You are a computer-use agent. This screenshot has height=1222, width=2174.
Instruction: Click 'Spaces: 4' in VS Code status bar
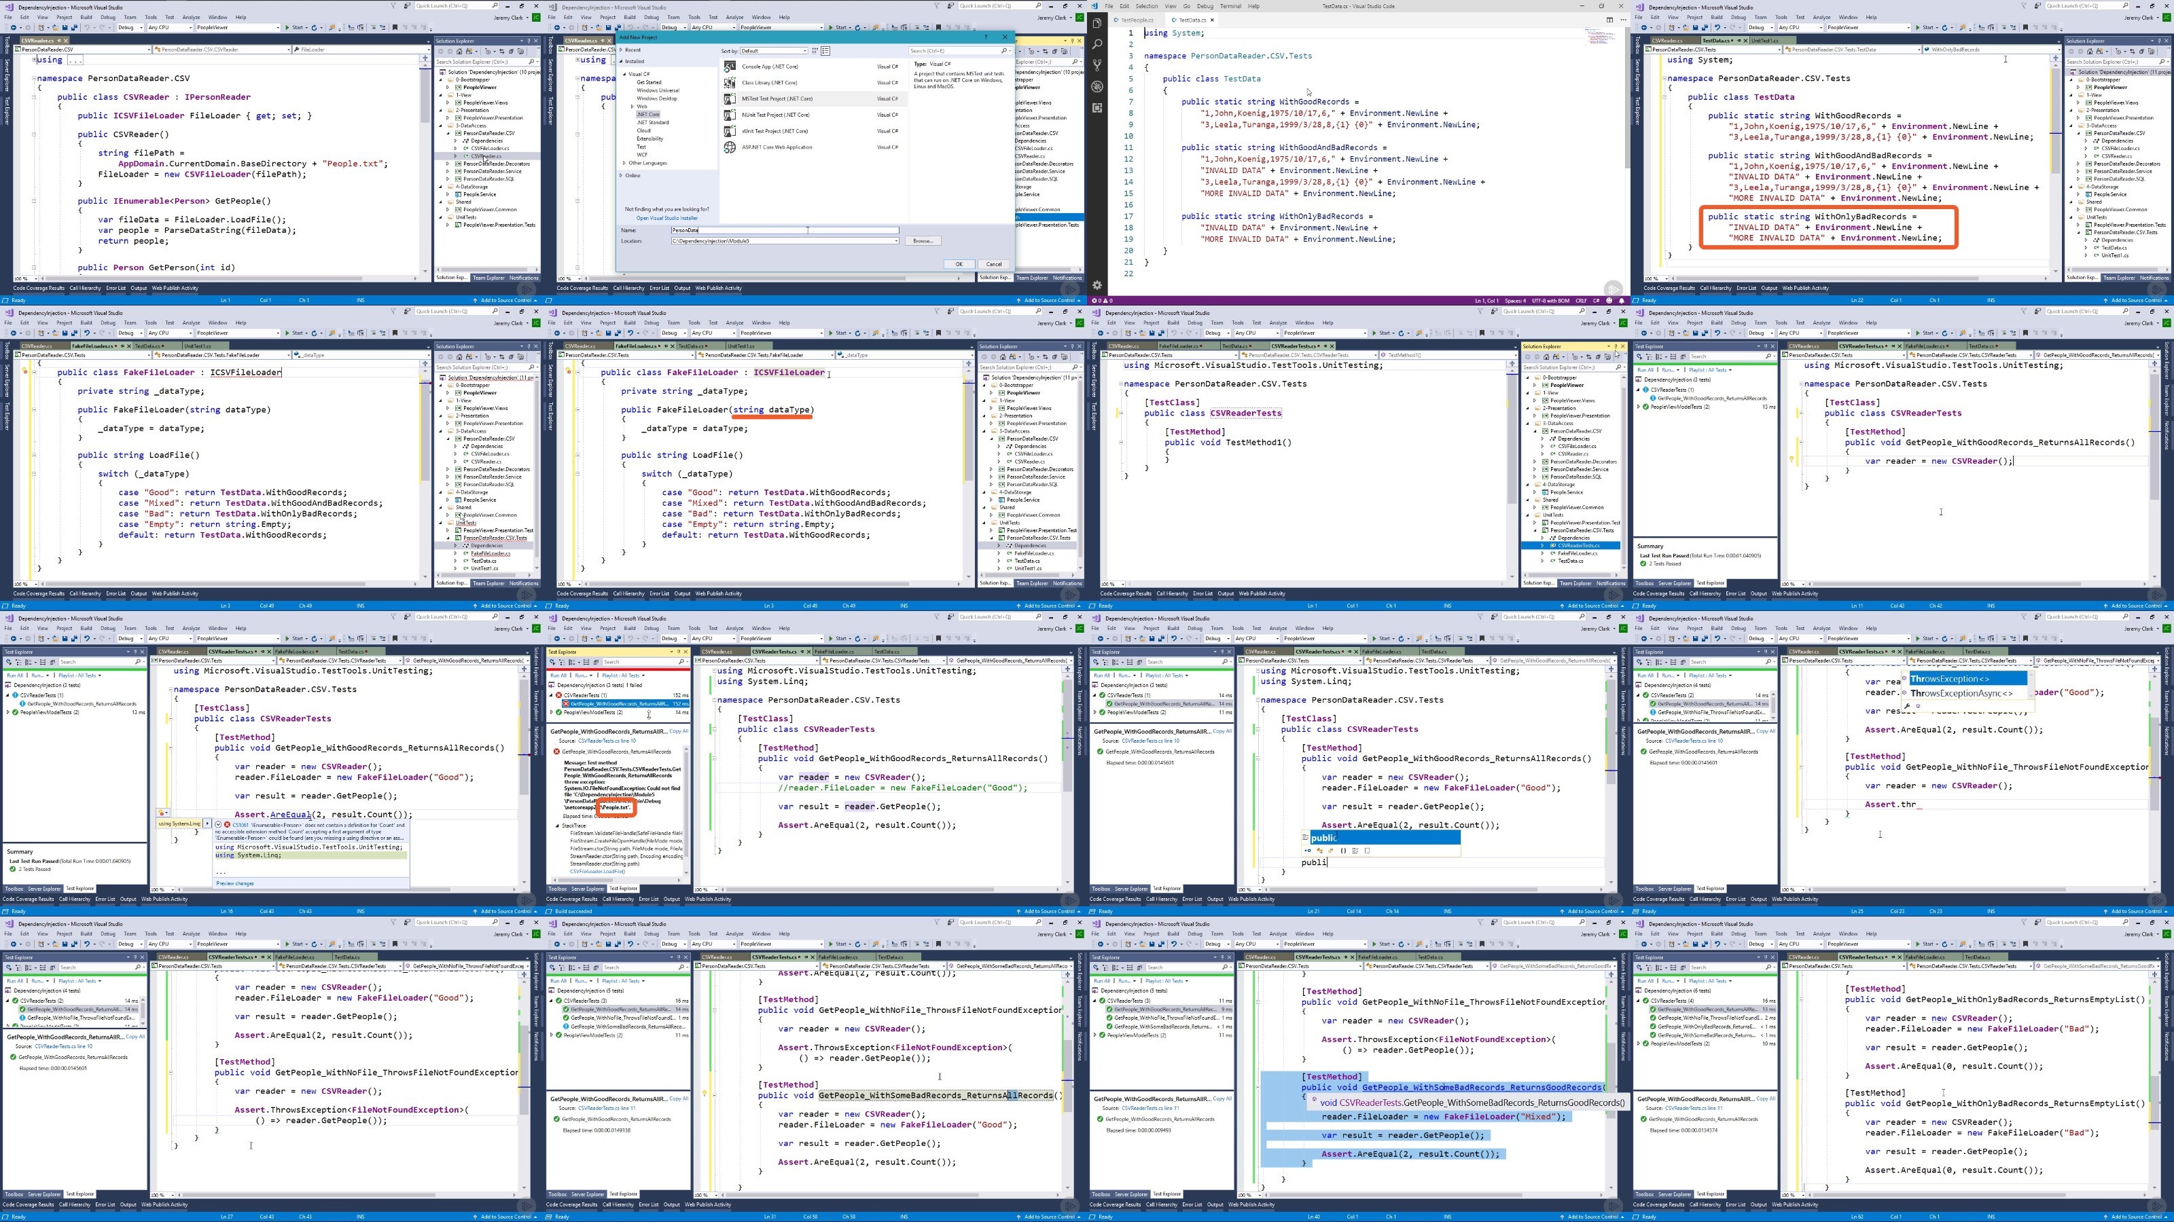[x=1515, y=300]
